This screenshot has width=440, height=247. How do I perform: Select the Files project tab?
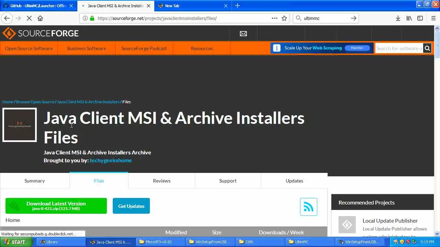(99, 181)
